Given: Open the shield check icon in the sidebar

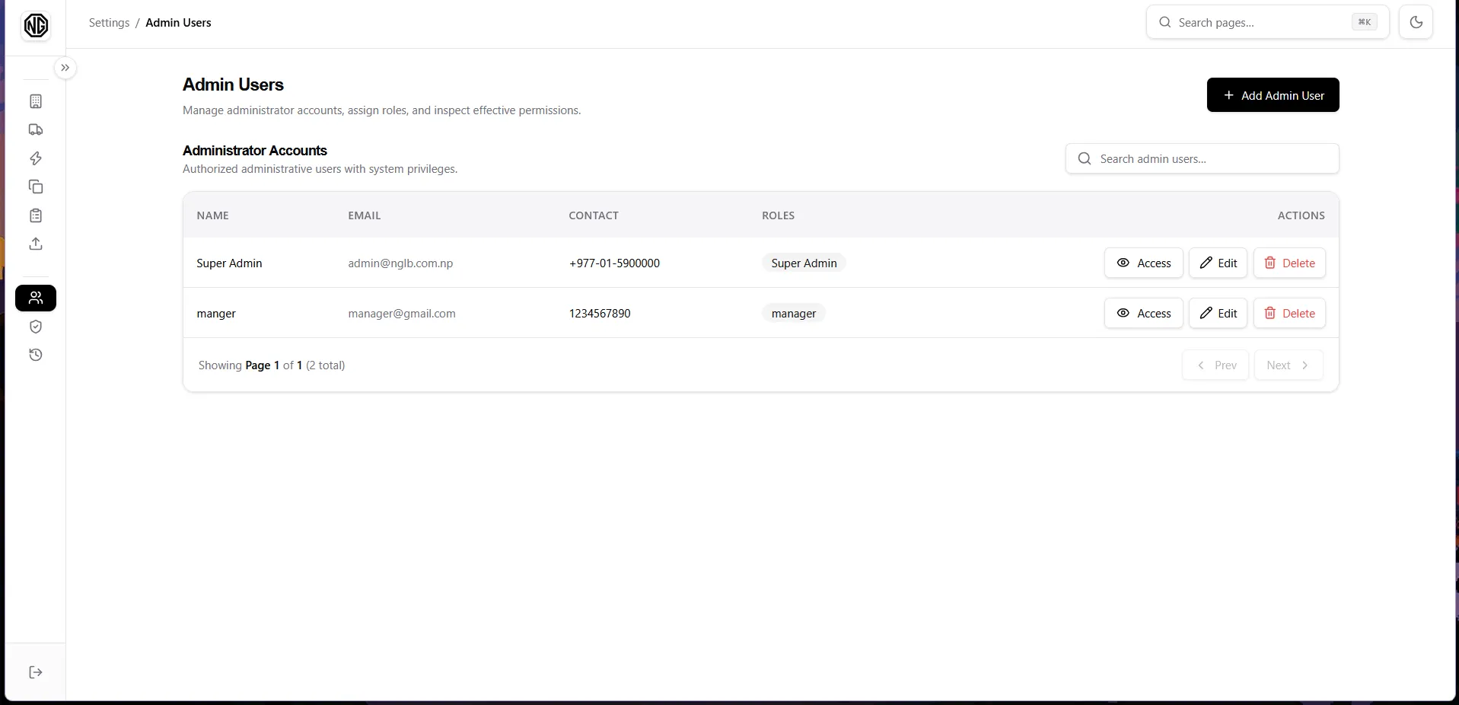Looking at the screenshot, I should pyautogui.click(x=36, y=327).
